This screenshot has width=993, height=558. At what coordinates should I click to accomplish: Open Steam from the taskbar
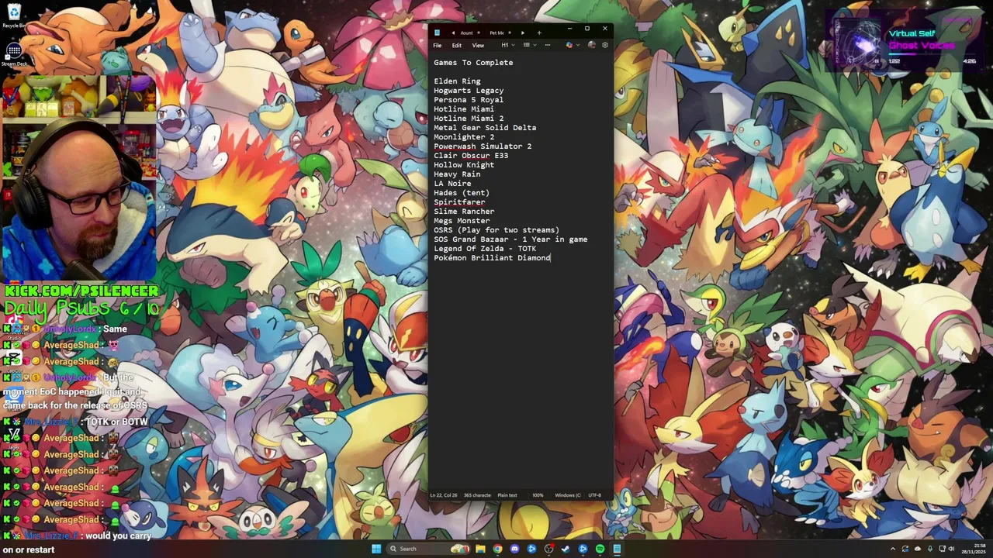pyautogui.click(x=566, y=549)
